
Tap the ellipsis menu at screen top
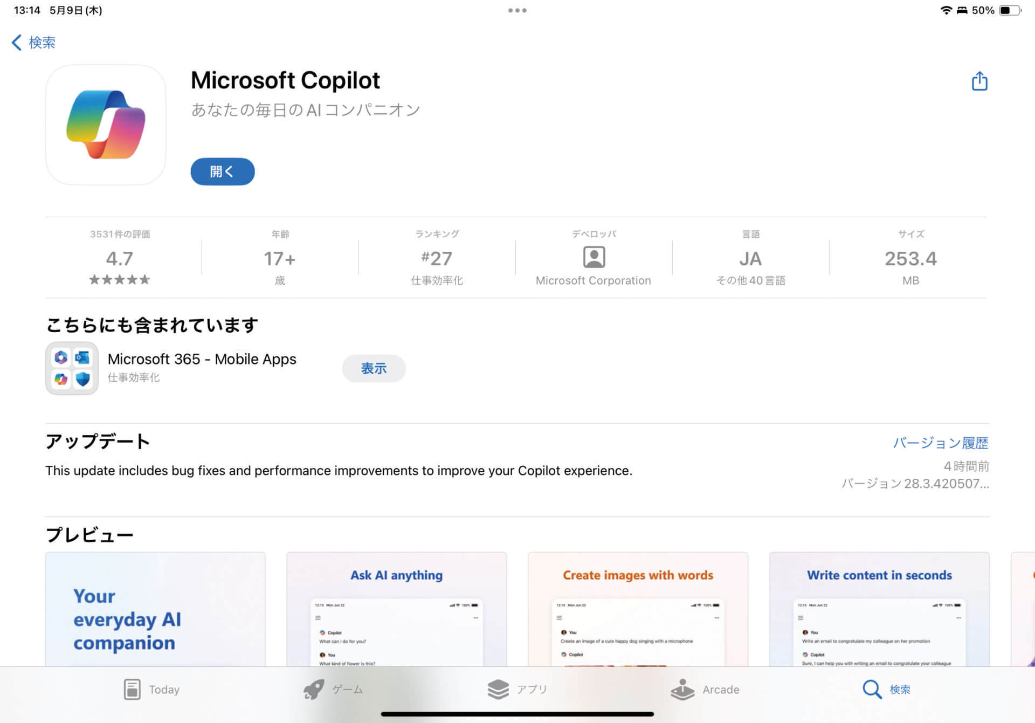(x=517, y=10)
